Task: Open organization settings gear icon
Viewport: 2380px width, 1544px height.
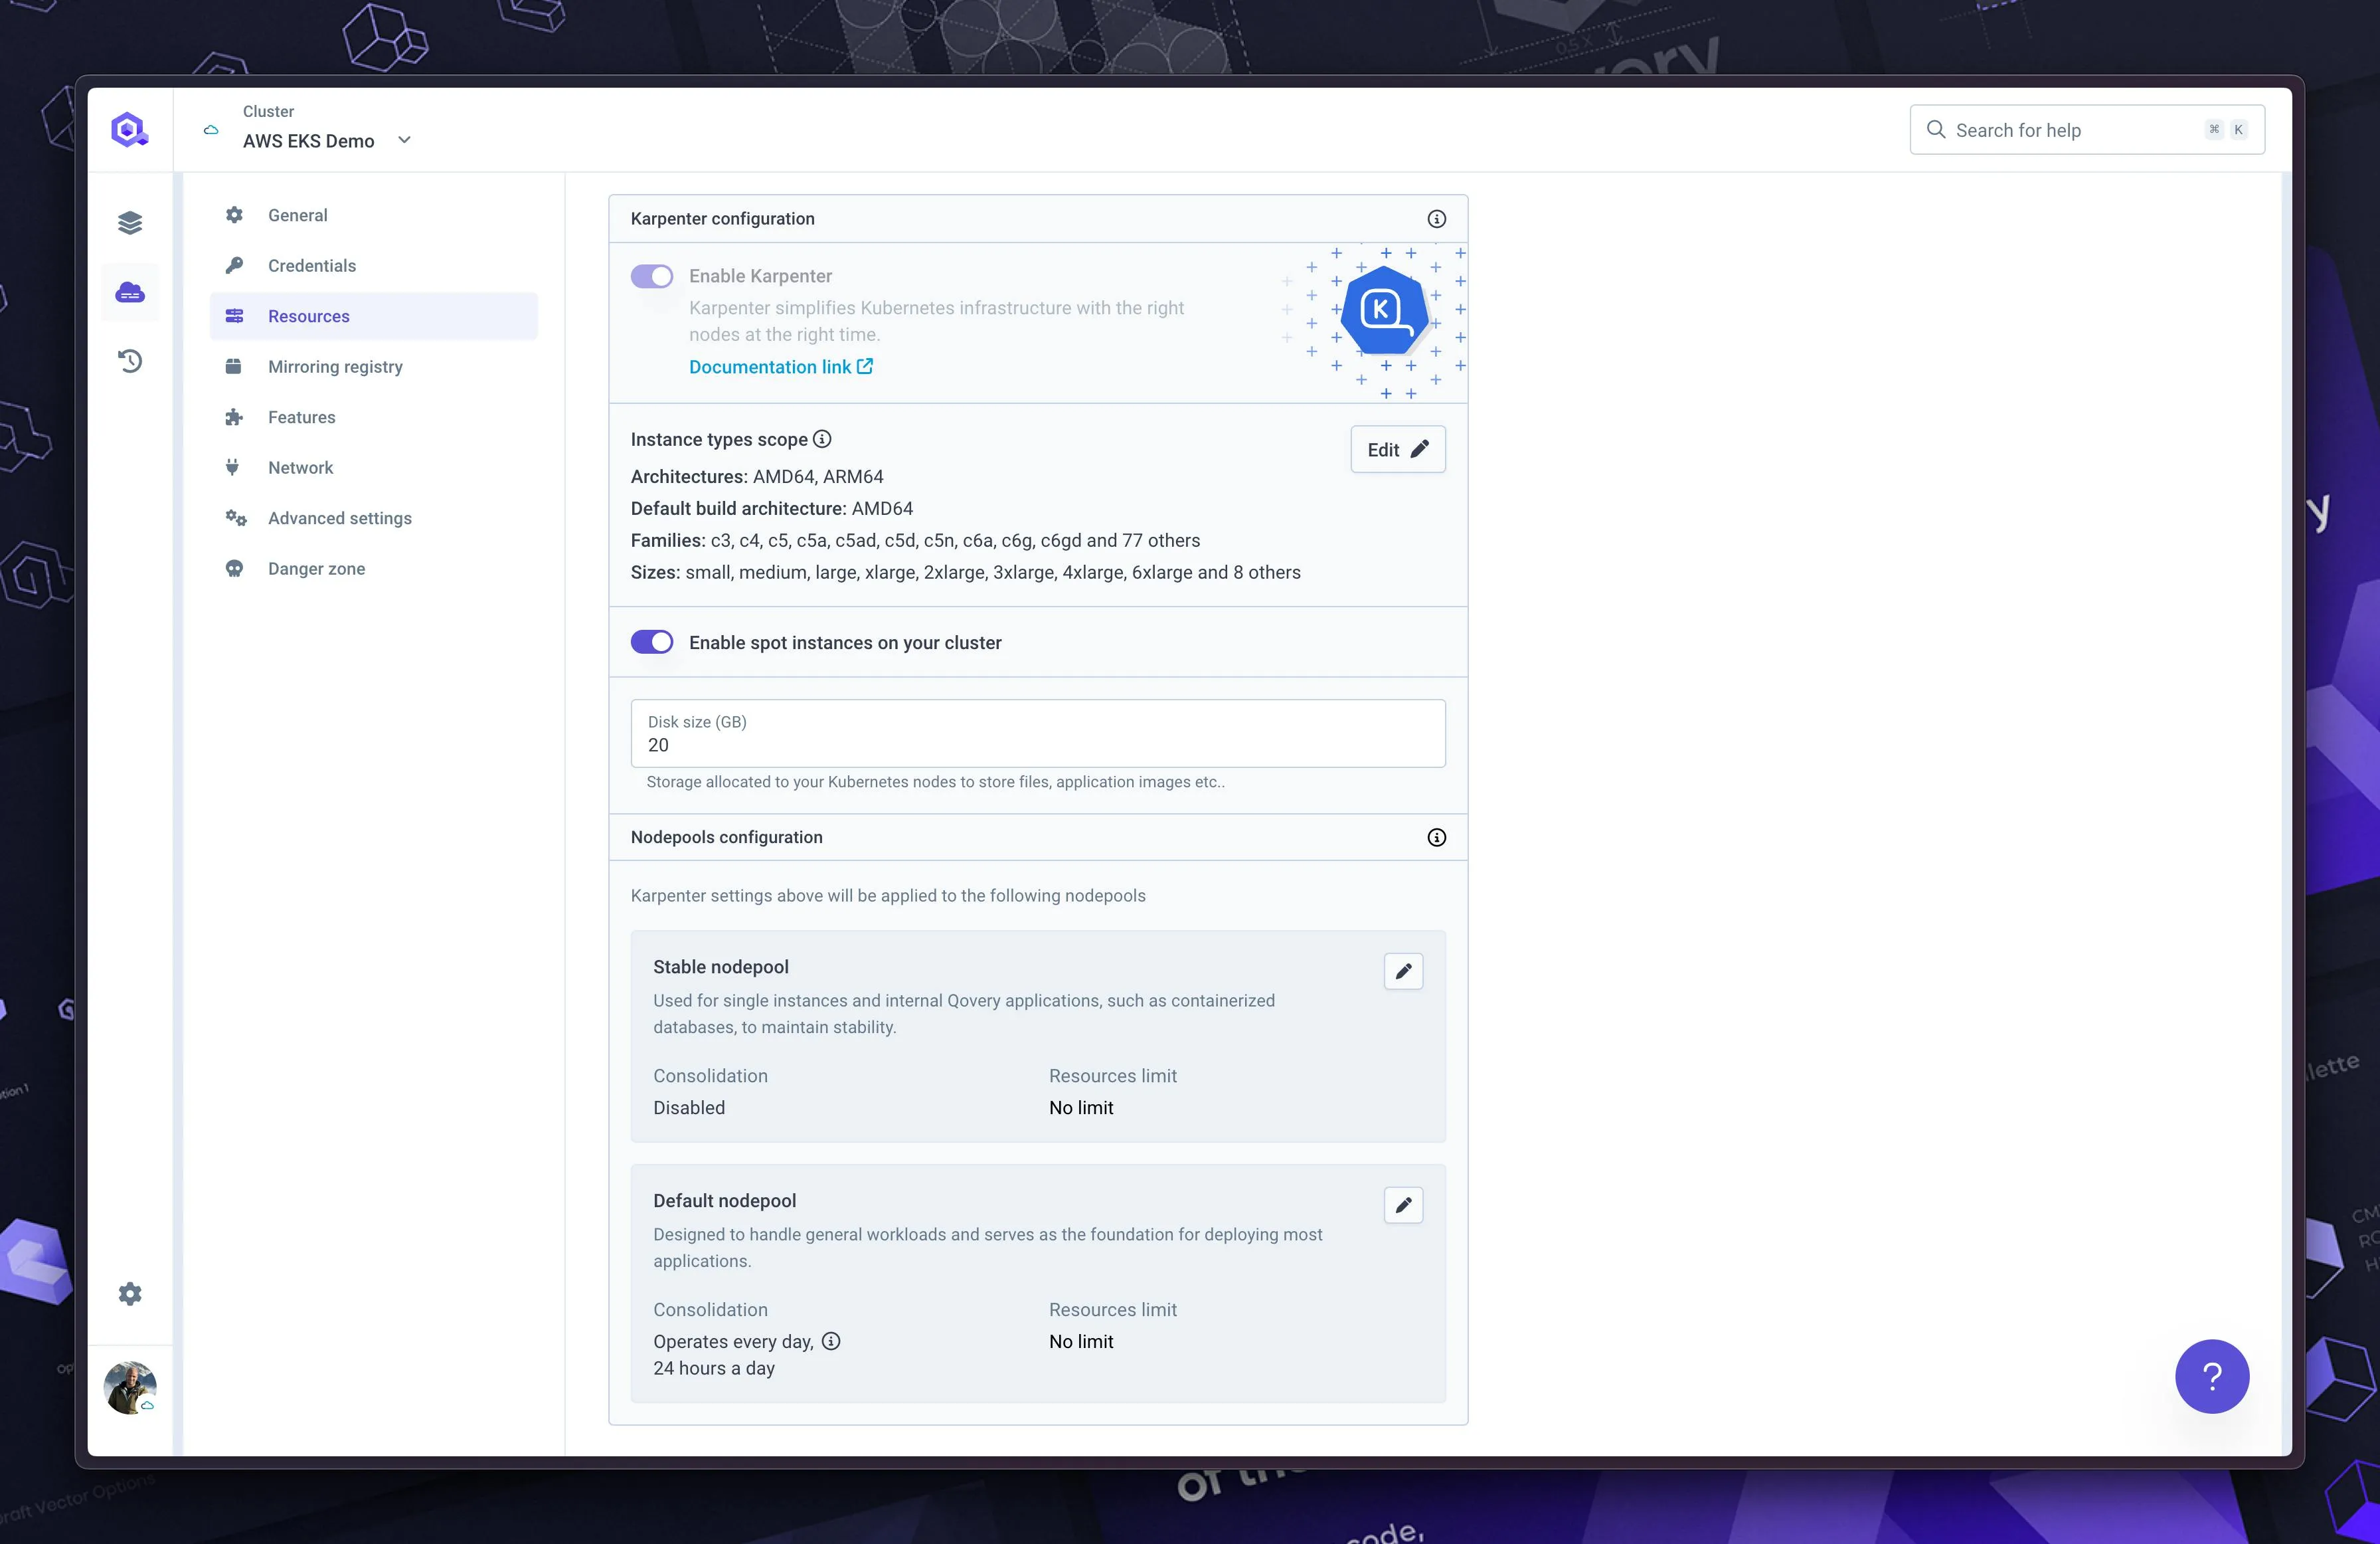Action: (x=130, y=1294)
